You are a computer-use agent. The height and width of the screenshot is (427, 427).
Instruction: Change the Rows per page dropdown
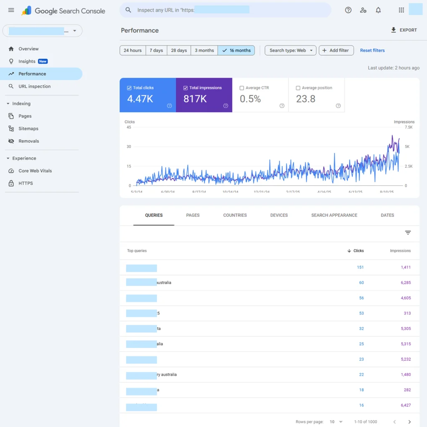336,422
